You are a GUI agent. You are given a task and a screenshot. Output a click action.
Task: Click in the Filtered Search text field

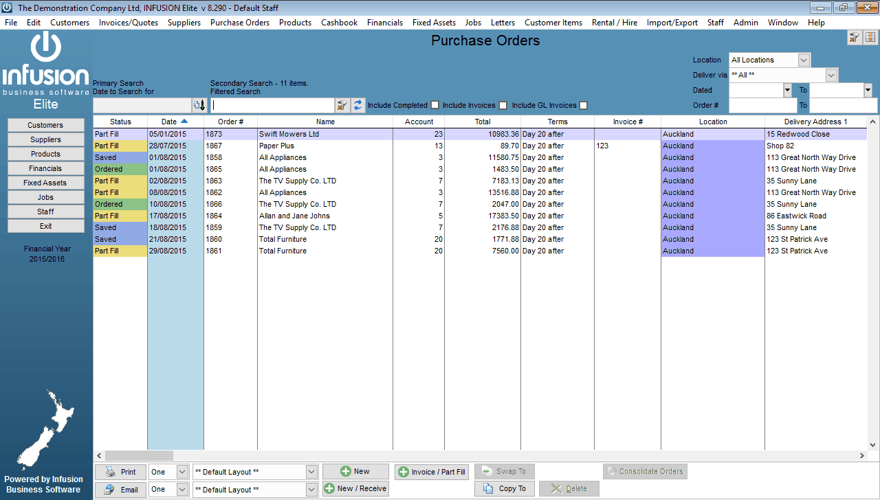[x=273, y=105]
